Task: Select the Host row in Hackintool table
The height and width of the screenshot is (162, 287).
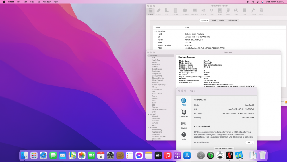Action: tap(219, 34)
